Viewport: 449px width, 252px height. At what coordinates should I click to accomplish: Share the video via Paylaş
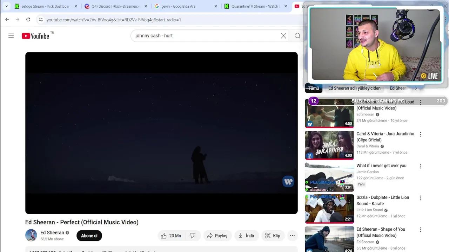tap(217, 236)
